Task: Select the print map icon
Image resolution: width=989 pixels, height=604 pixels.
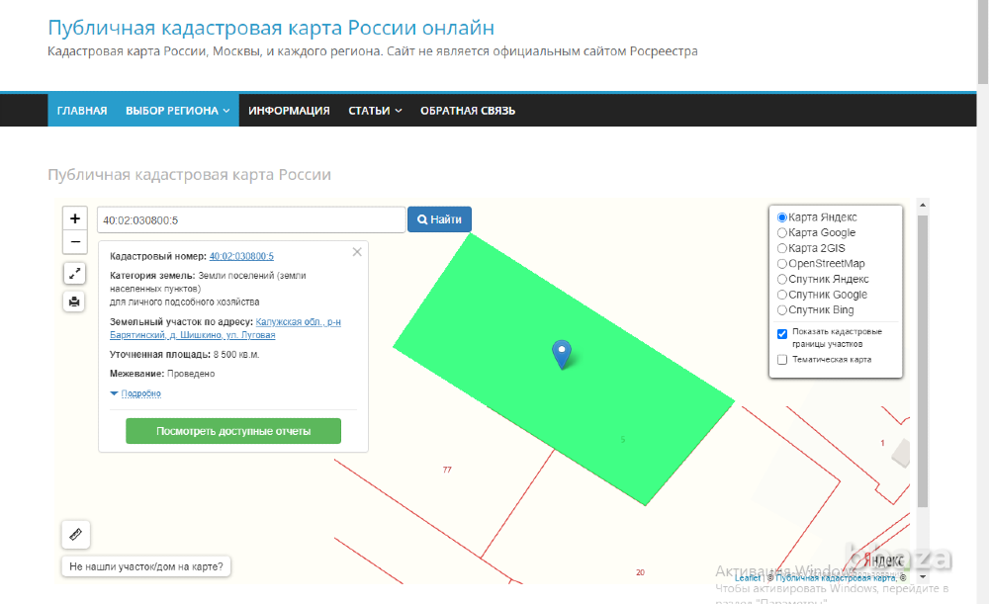Action: [74, 301]
